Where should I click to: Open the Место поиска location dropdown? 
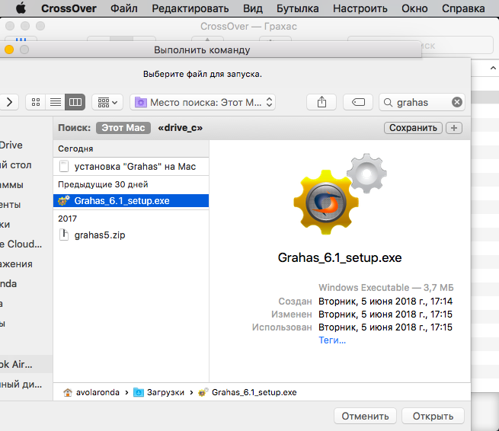203,102
